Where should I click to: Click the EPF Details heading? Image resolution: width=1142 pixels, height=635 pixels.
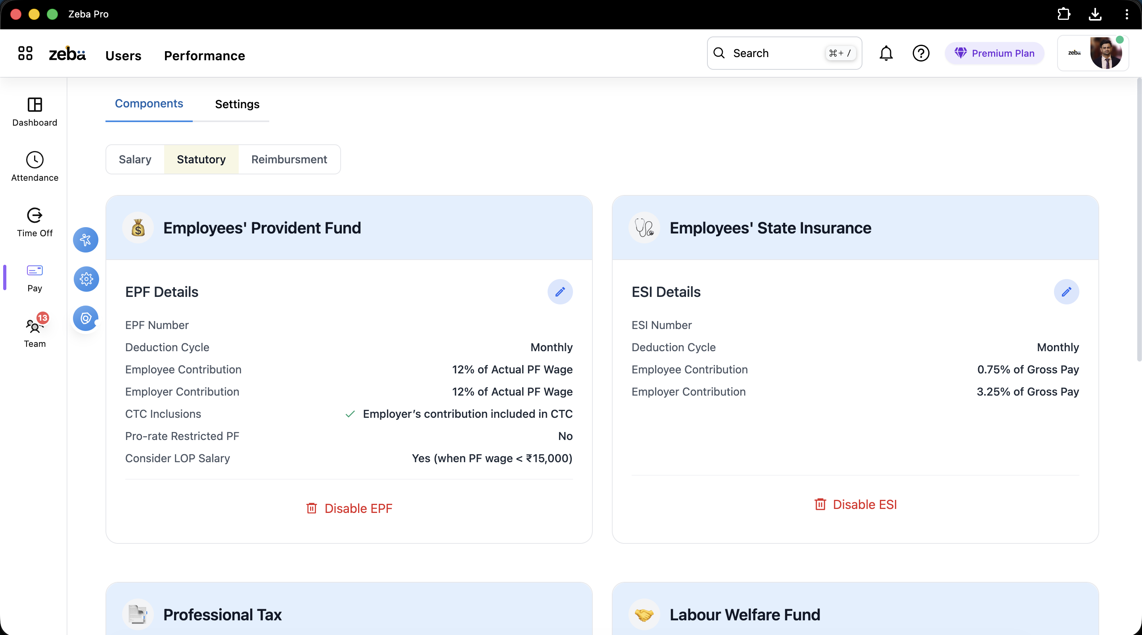(162, 292)
